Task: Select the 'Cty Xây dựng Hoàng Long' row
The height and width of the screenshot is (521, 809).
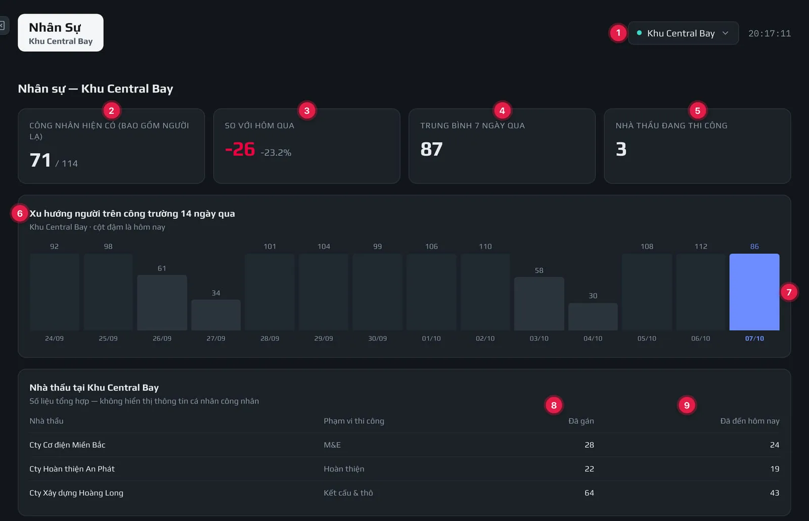Action: point(404,493)
